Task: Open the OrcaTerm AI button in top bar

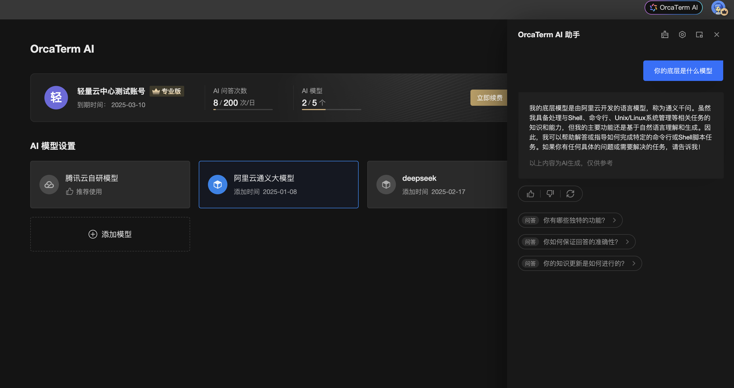Action: [x=673, y=7]
